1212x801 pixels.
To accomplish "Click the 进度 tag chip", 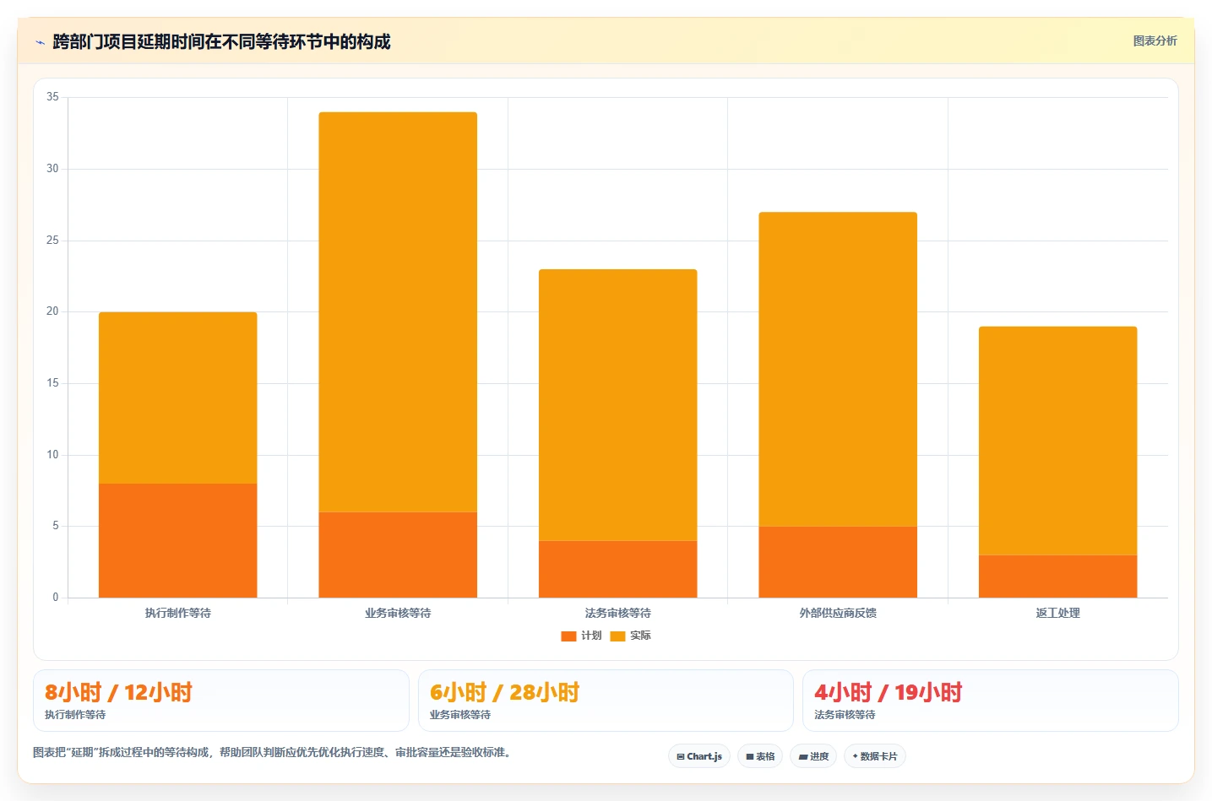I will tap(813, 756).
